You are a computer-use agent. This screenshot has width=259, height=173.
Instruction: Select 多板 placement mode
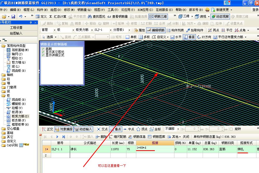click(144, 37)
